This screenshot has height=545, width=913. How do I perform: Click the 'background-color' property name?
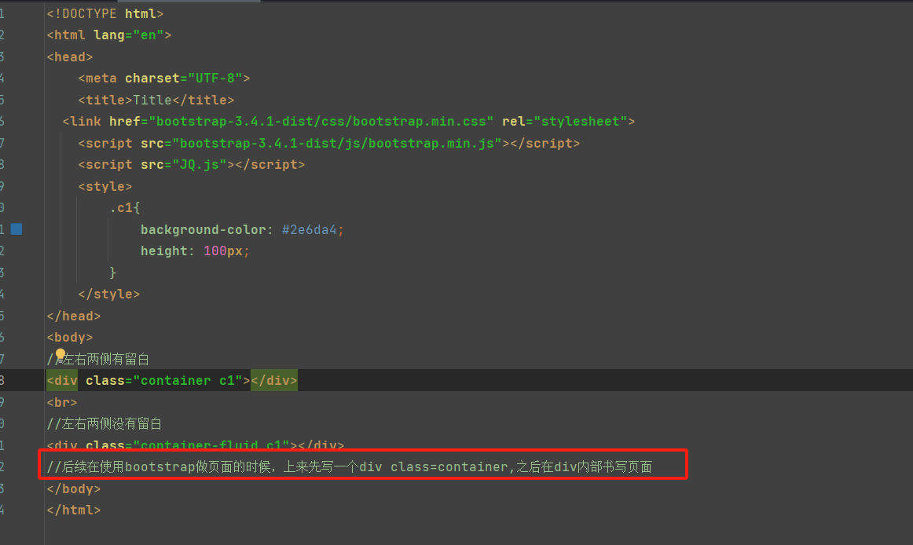pyautogui.click(x=203, y=230)
